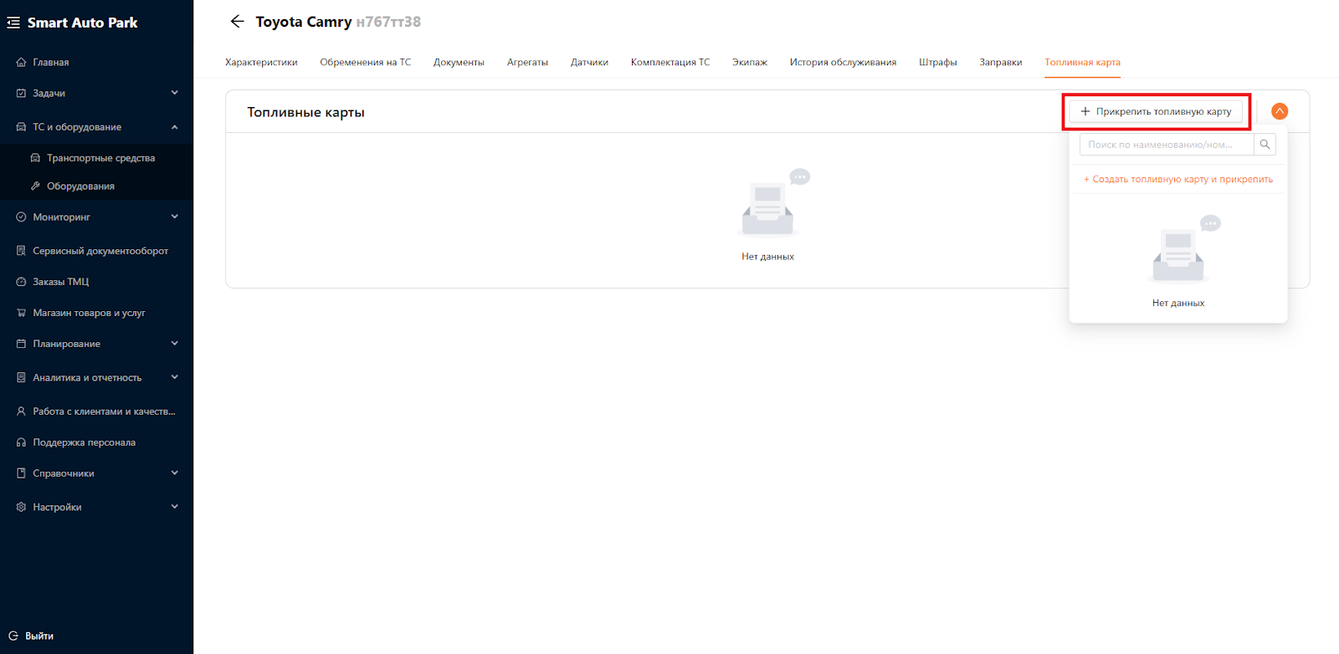The width and height of the screenshot is (1339, 654).
Task: Switch to the Заправки tab
Action: [1000, 63]
